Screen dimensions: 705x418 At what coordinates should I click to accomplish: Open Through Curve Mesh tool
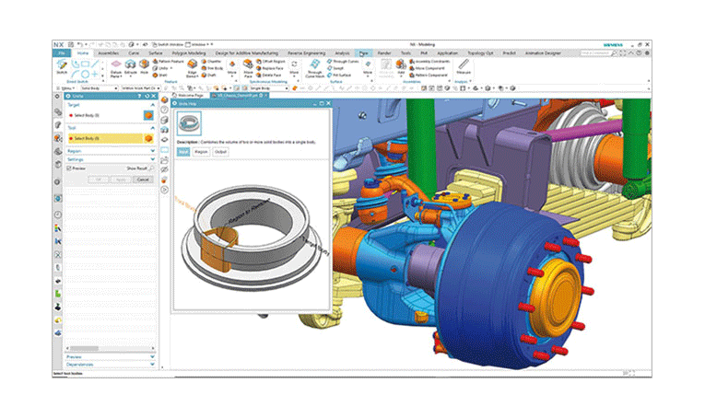(x=315, y=68)
